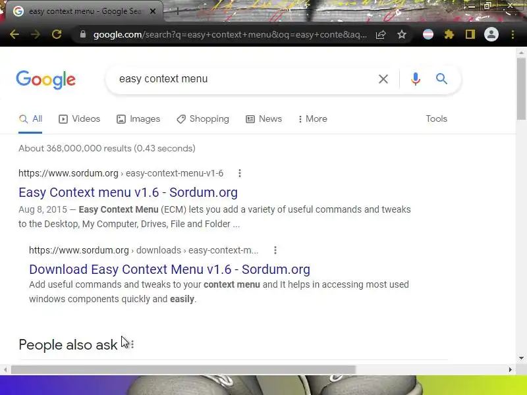
Task: Click the scroll up arrow
Action: click(521, 53)
